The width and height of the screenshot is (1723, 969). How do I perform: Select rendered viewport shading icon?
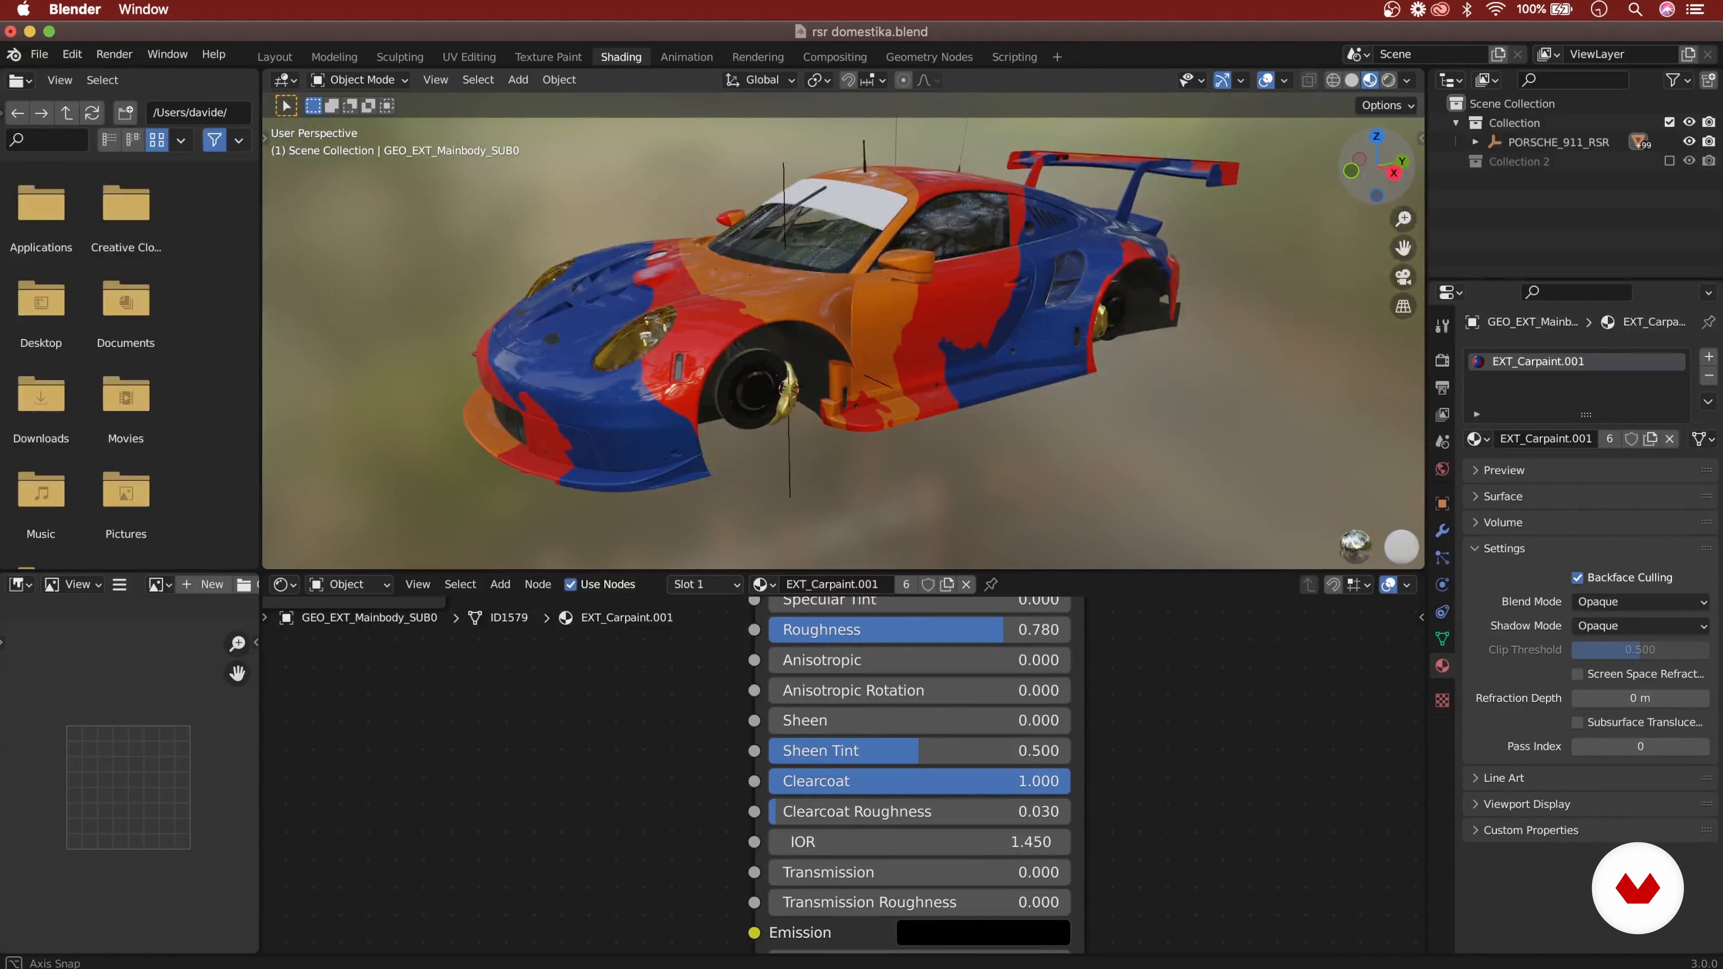click(1389, 80)
